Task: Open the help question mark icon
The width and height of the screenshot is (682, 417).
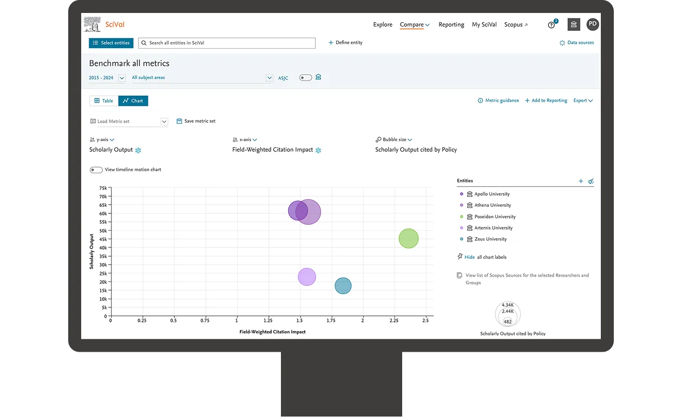Action: [x=552, y=25]
